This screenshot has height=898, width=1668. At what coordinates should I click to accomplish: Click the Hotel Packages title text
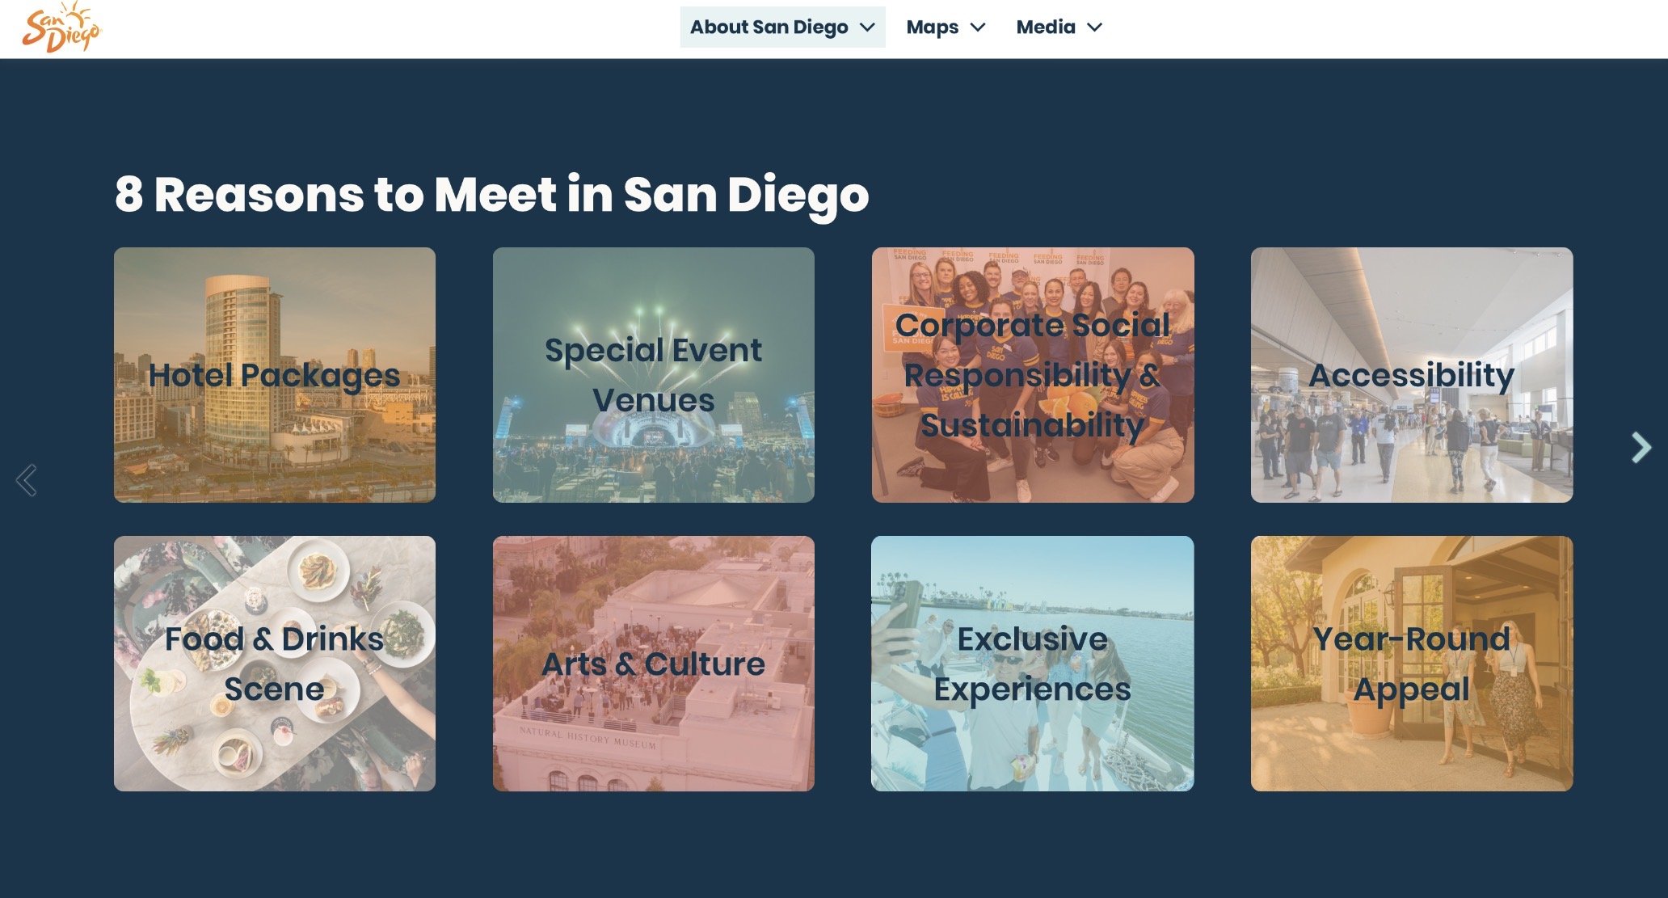[275, 376]
